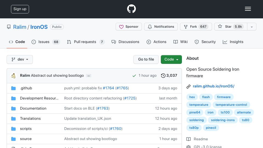Select the flash topic tag
The image size is (263, 148).
[206, 97]
